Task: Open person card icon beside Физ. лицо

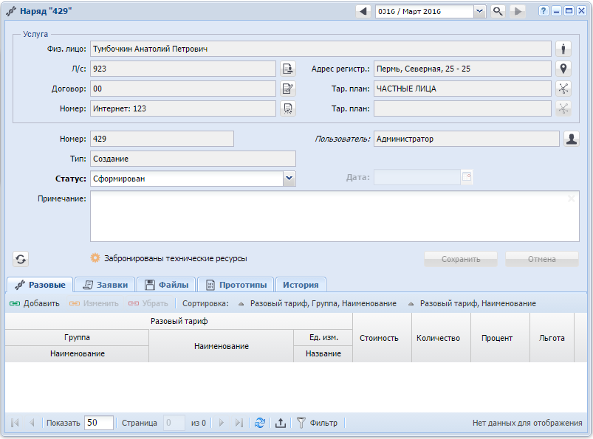Action: [563, 49]
